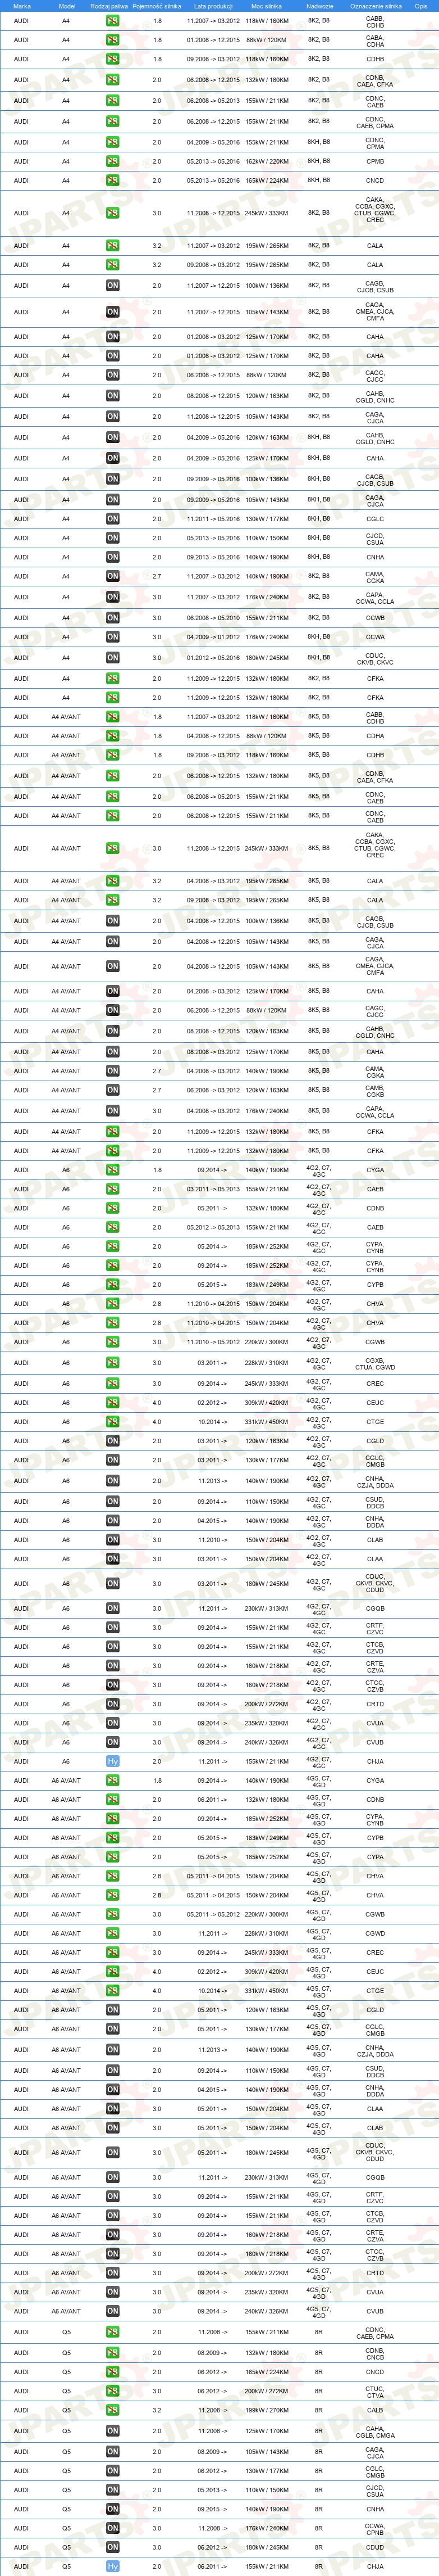Click diesel ON icon in Q5 CNHA row
439x2576 pixels.
coord(113,2509)
